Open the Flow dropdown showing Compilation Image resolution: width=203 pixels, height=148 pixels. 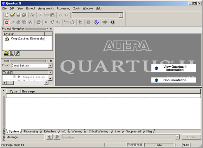coord(50,65)
